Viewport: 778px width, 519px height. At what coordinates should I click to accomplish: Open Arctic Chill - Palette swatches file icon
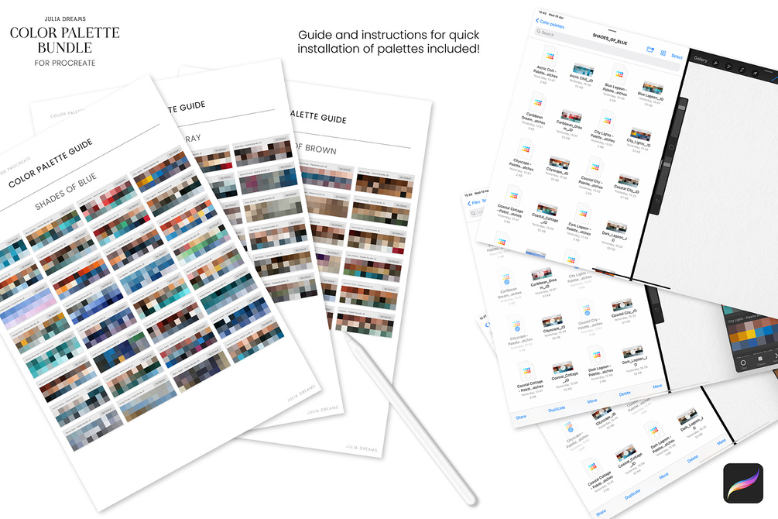point(550,57)
